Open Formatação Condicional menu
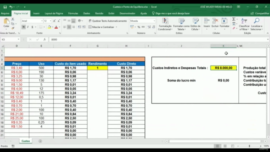The height and width of the screenshot is (152, 270). (165, 24)
